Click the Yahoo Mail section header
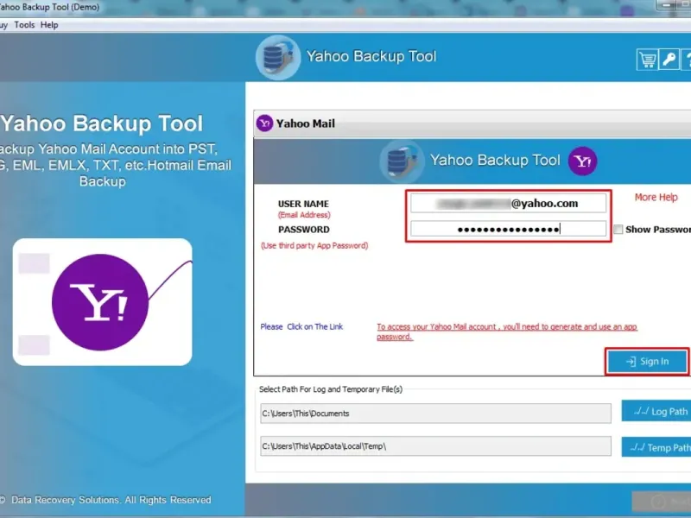Viewport: 691px width, 518px height. (x=472, y=123)
